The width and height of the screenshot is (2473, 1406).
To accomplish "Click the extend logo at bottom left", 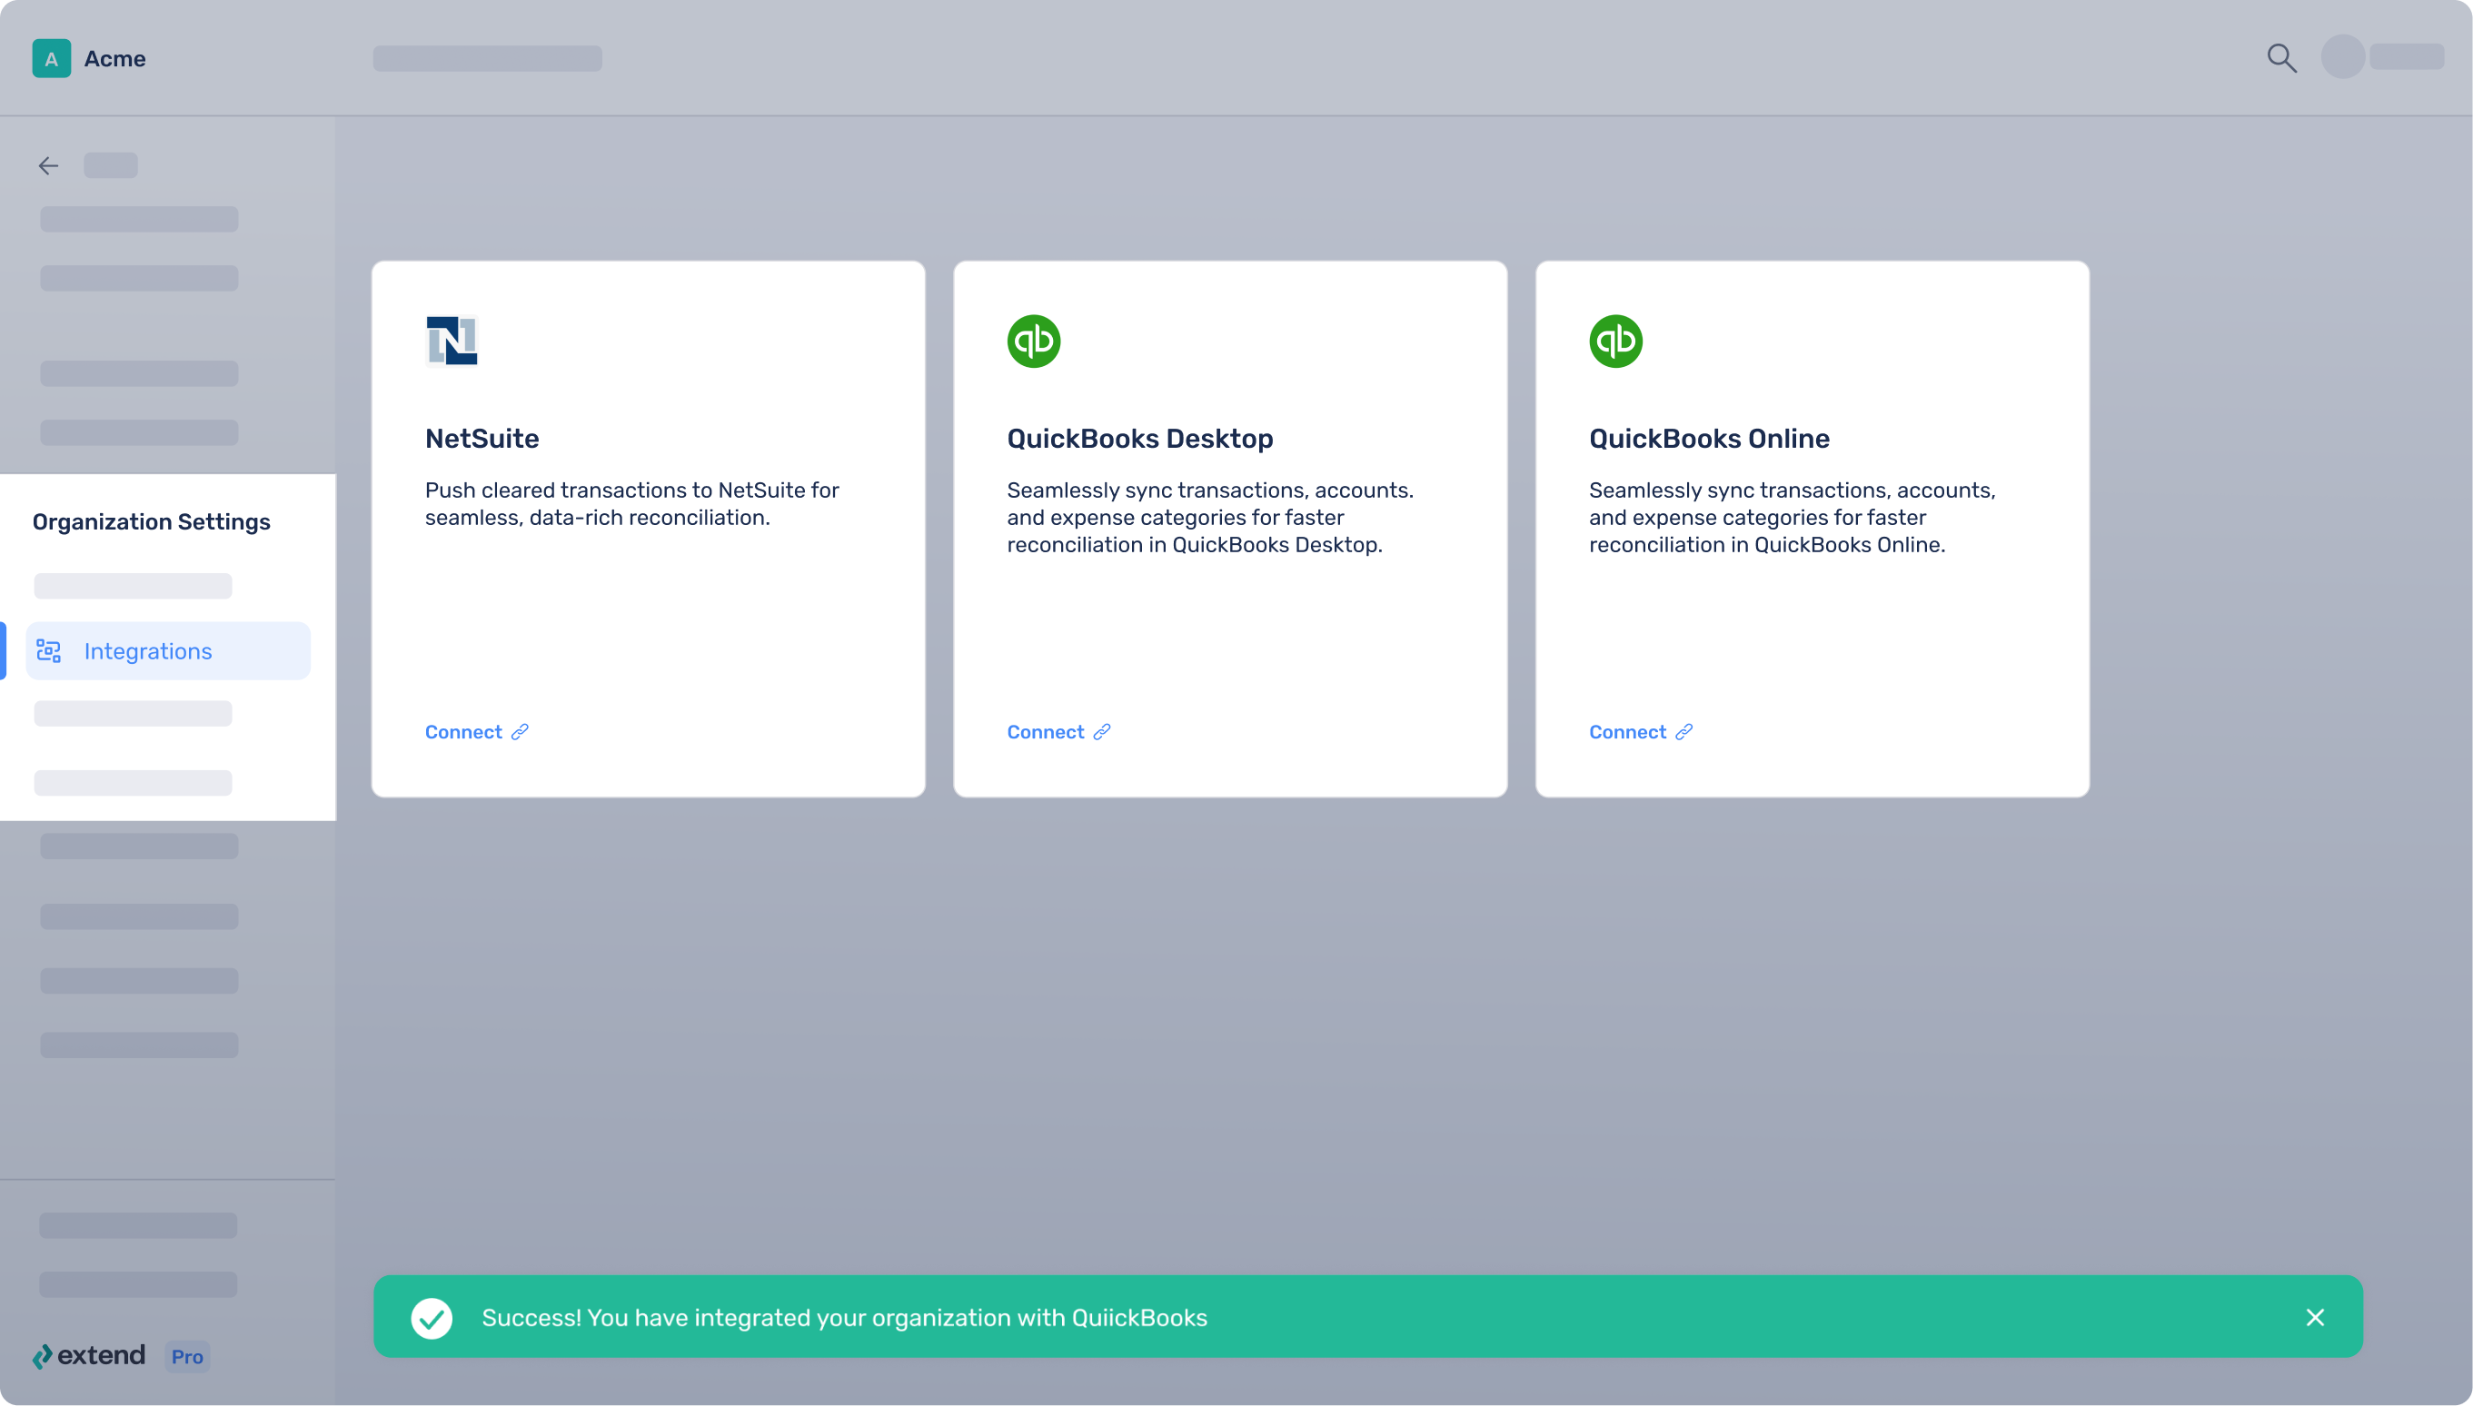I will tap(89, 1355).
